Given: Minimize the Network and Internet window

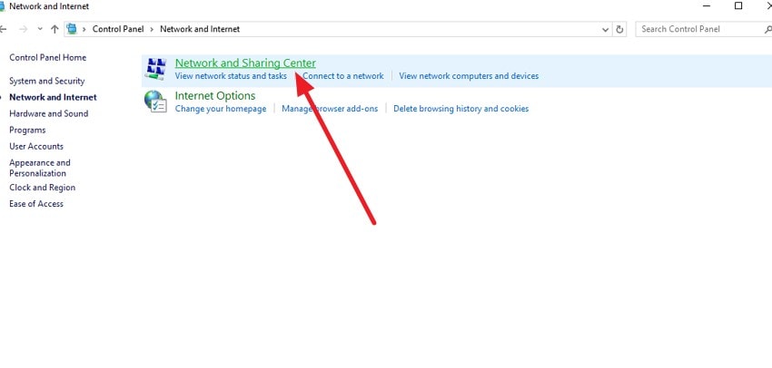Looking at the screenshot, I should [x=707, y=6].
